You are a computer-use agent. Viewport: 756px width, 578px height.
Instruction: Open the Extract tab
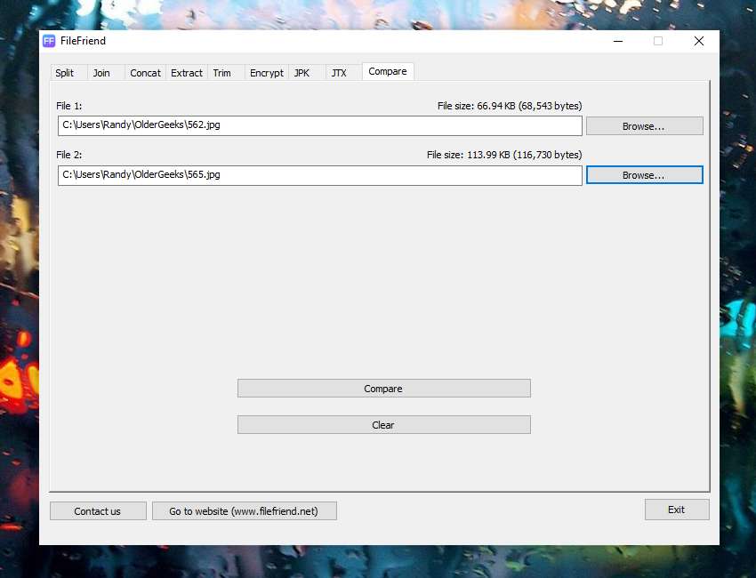coord(187,73)
